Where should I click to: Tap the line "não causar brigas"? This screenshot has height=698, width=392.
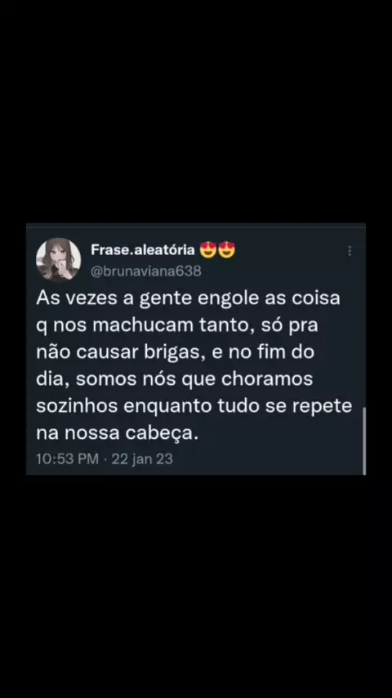[175, 352]
